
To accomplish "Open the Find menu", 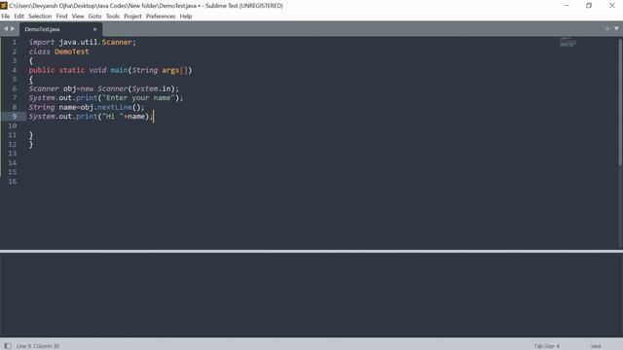I will (61, 17).
